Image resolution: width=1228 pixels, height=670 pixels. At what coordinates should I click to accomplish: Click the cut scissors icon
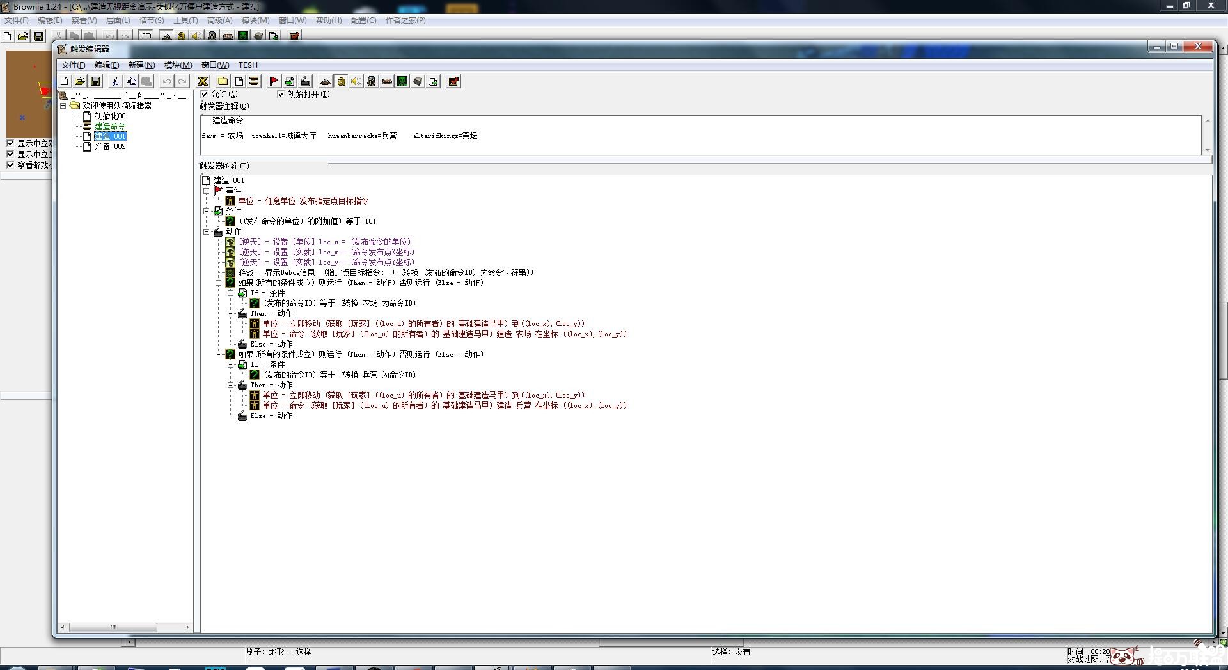[115, 81]
